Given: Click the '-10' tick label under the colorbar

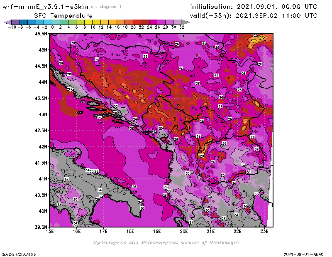Looking at the screenshot, I should click(x=12, y=27).
